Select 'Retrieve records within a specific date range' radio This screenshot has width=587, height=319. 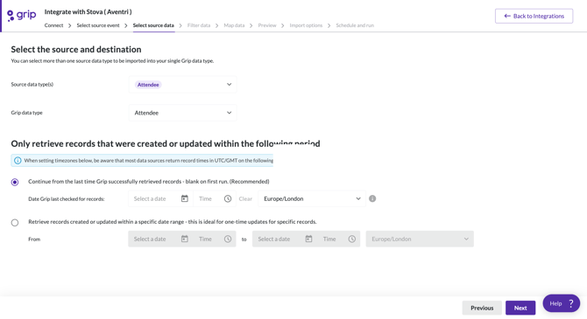15,223
